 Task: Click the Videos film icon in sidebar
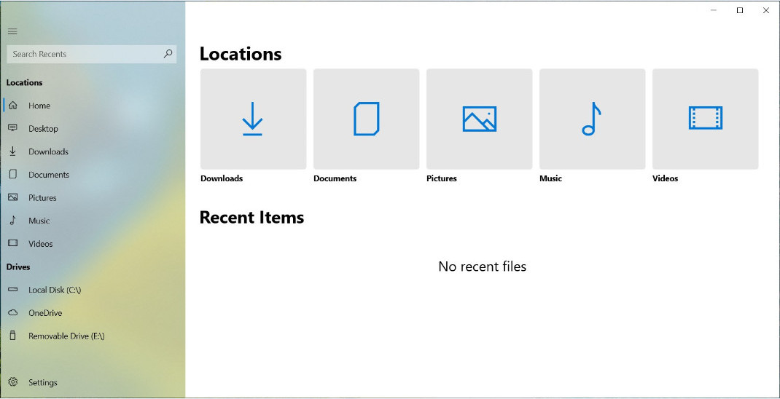[x=13, y=243]
